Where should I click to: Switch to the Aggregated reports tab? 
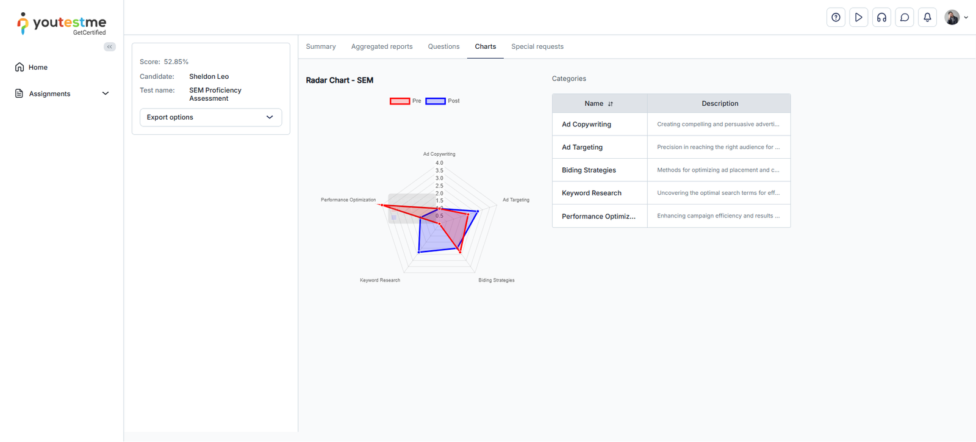pyautogui.click(x=382, y=47)
